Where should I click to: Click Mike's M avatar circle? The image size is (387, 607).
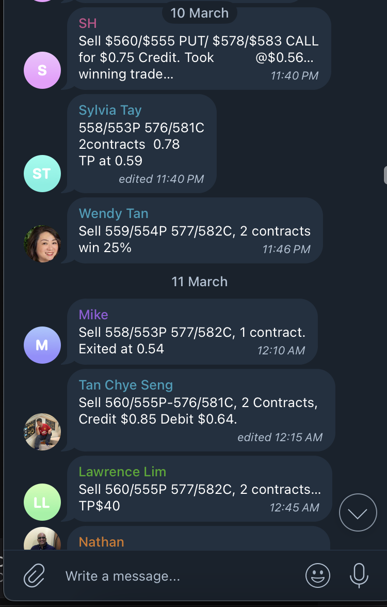[x=42, y=345]
